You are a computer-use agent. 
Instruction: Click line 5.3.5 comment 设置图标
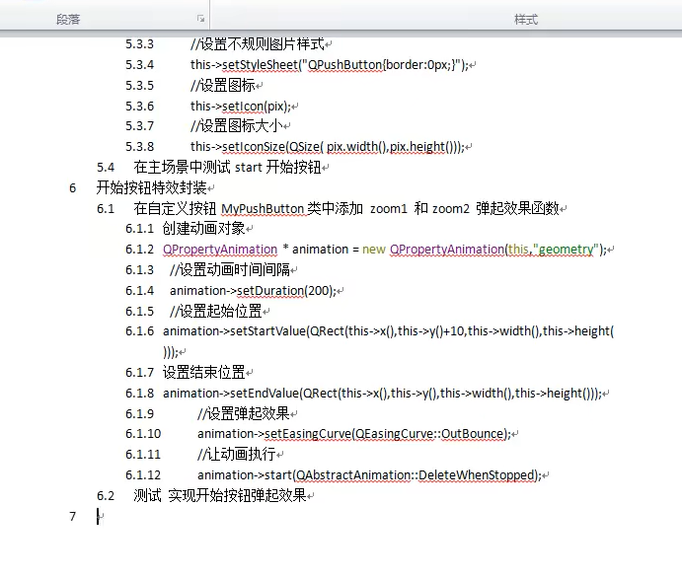(x=223, y=85)
